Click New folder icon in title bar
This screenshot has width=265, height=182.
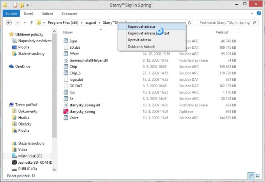tap(22, 5)
